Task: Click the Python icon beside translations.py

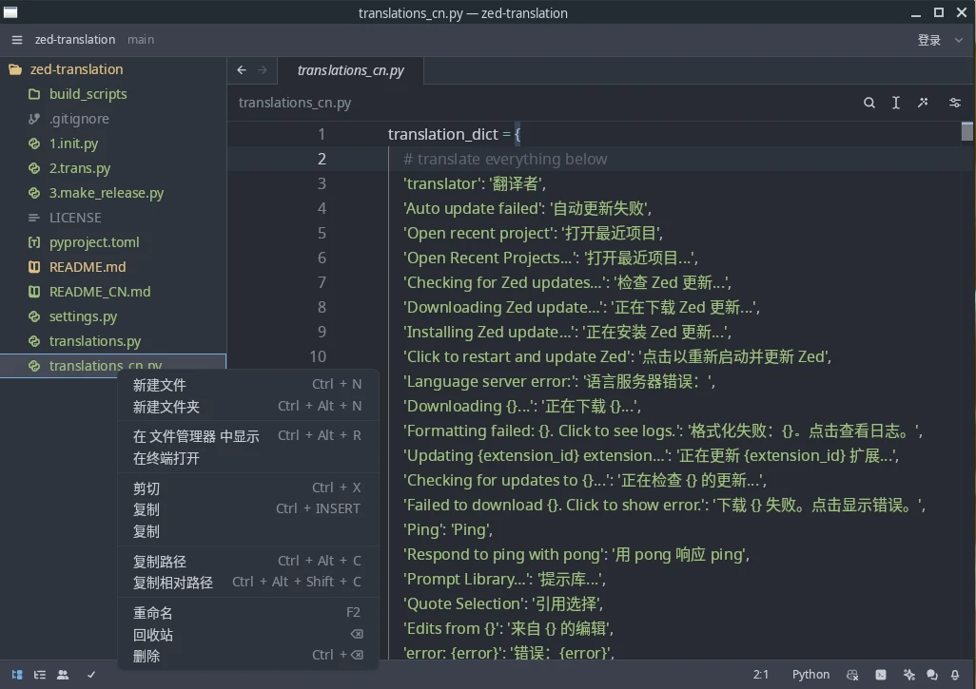Action: pos(34,341)
